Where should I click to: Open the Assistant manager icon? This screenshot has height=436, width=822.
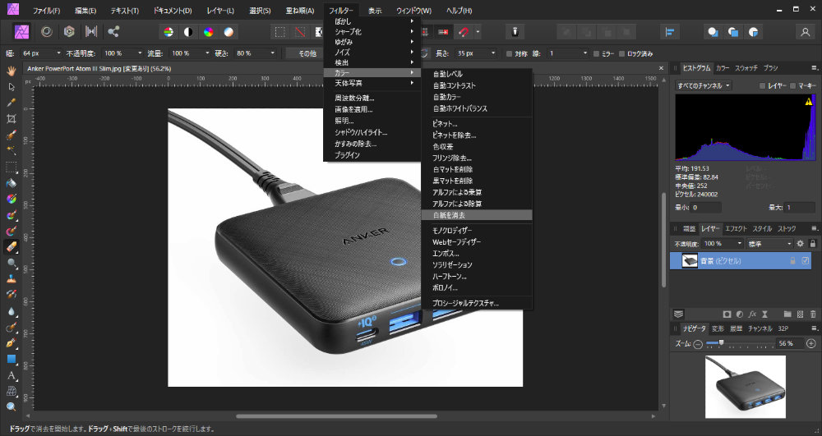click(x=515, y=32)
